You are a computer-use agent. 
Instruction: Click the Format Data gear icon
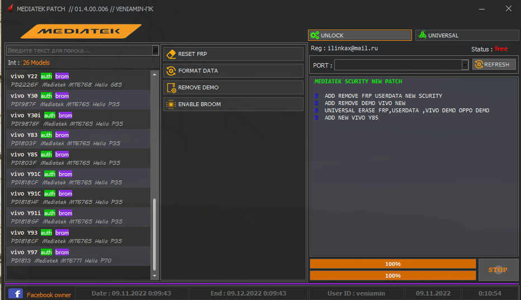[171, 71]
